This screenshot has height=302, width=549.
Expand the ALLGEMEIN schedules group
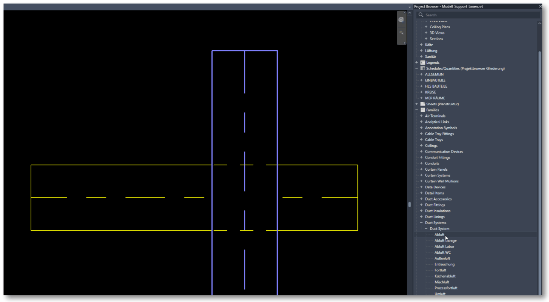click(421, 74)
